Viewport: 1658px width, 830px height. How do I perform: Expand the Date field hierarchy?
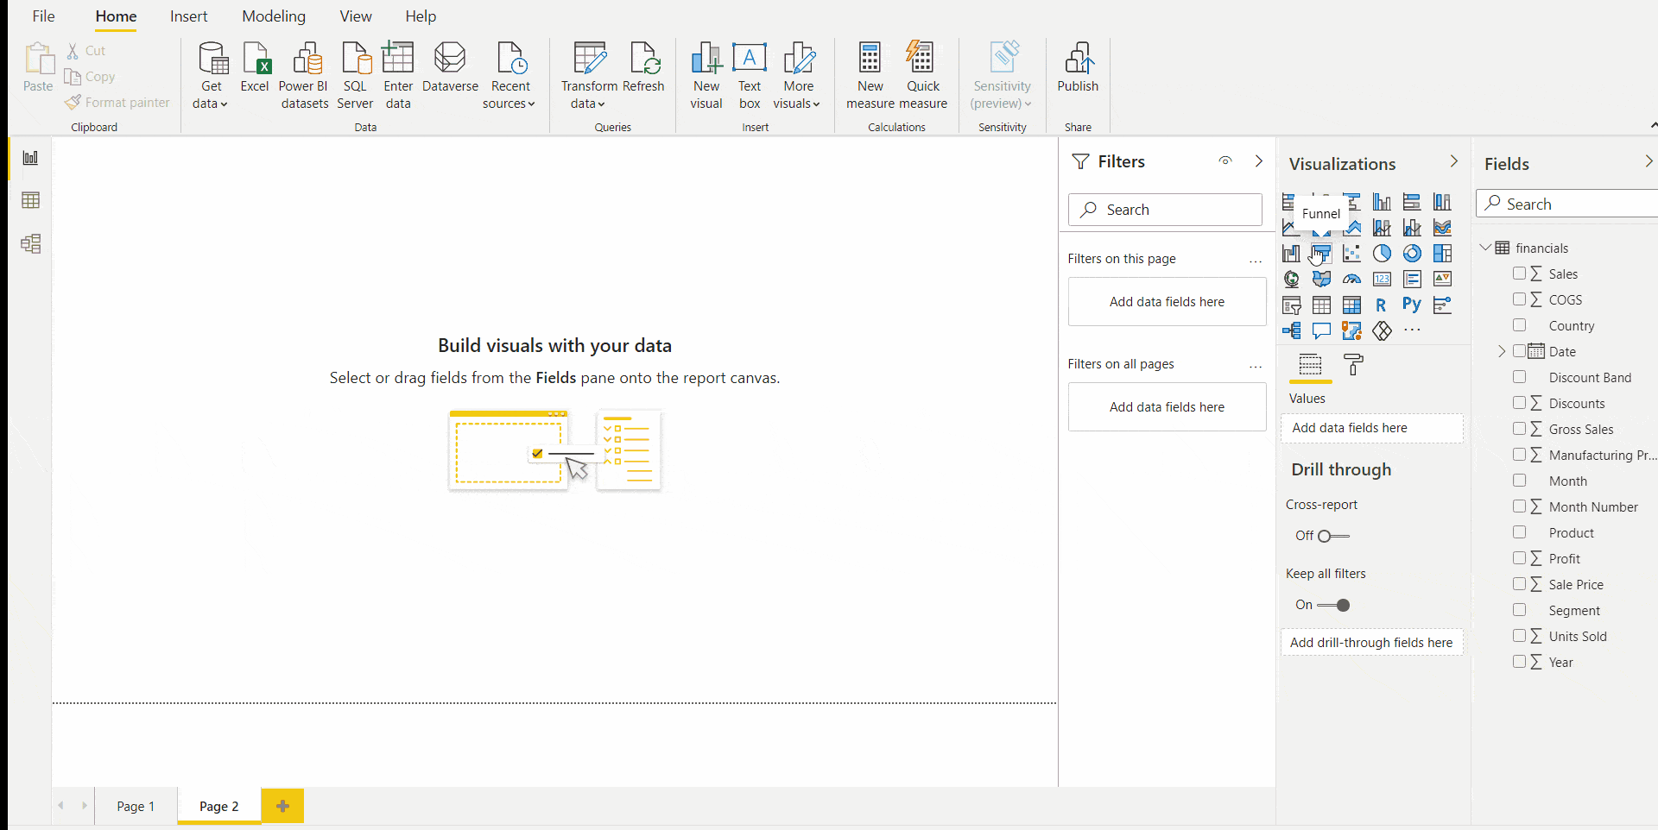[x=1502, y=351]
